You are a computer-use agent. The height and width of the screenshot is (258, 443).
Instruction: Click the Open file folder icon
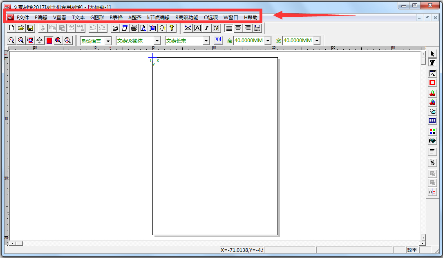21,28
